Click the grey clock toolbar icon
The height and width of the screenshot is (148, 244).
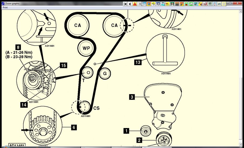tap(210, 4)
